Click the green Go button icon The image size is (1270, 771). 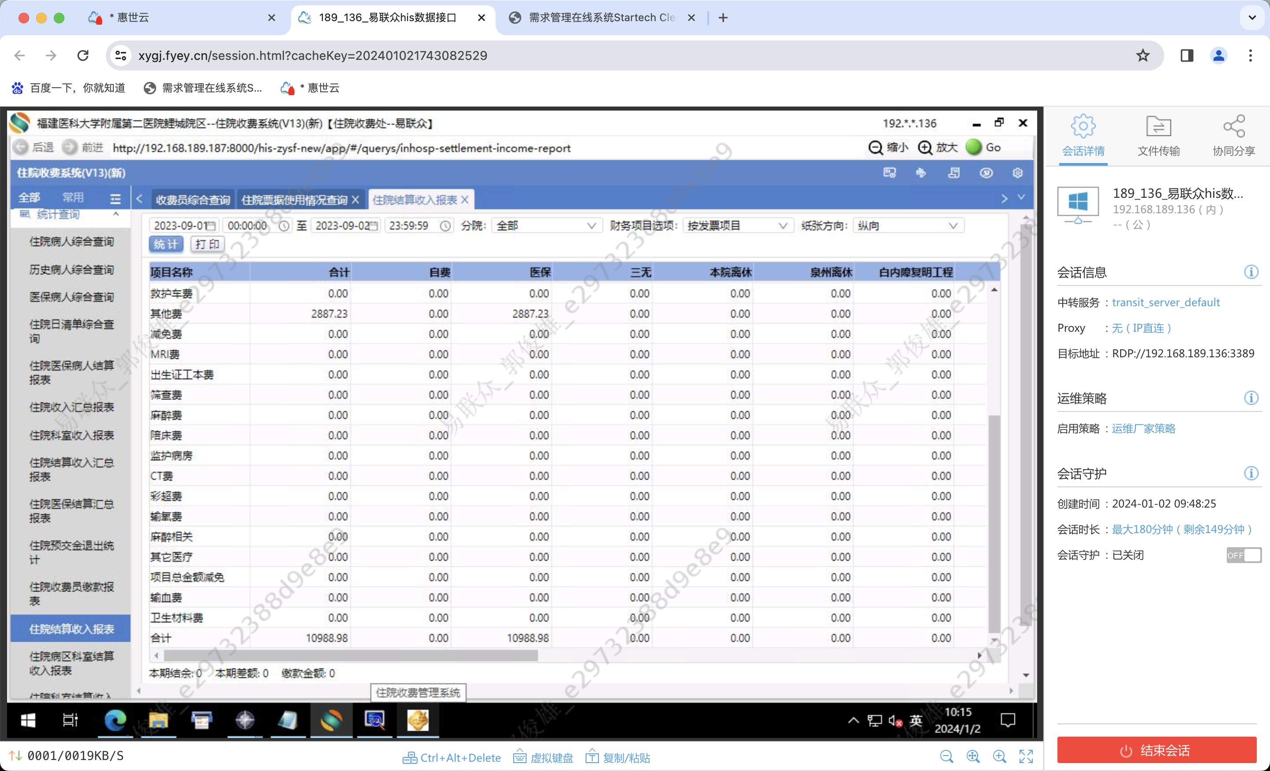click(974, 147)
